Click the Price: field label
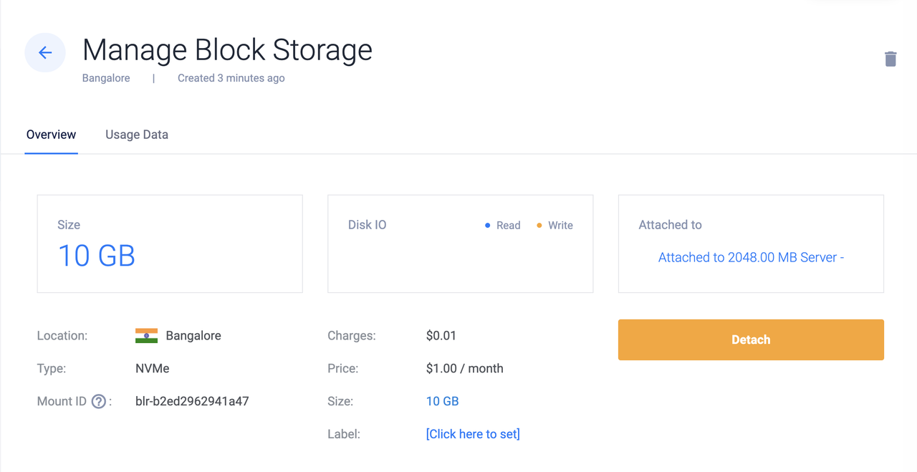Screen dimensions: 917x472 coord(343,368)
